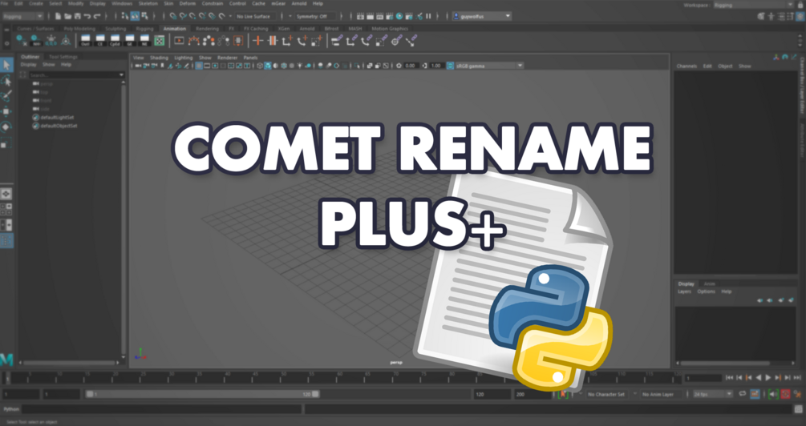Click the Go to start of playback button
This screenshot has height=426, width=806.
(x=729, y=378)
